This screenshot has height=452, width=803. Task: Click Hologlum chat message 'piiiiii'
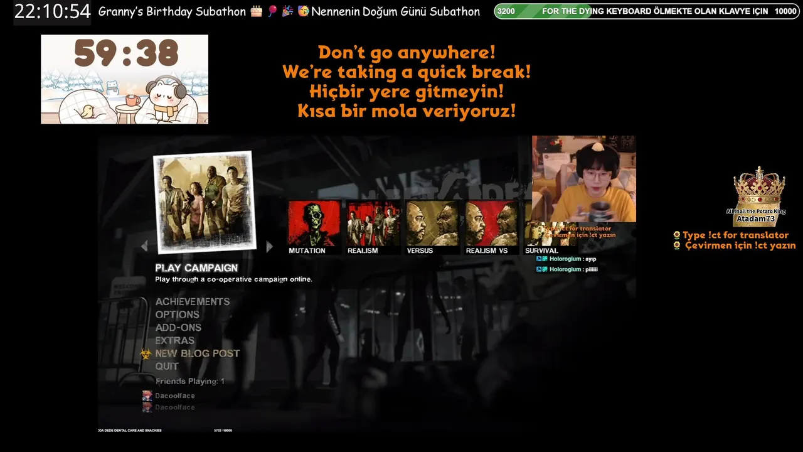click(x=566, y=269)
